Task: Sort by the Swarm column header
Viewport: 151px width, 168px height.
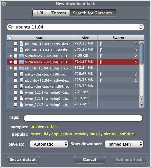Action: click(118, 38)
